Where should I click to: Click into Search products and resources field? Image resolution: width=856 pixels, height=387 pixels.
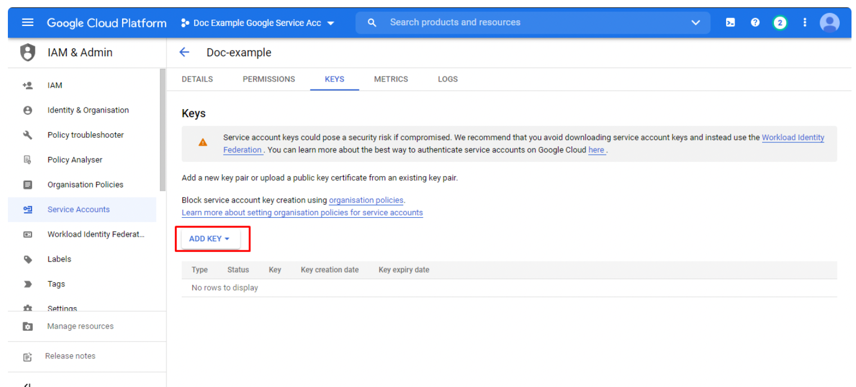click(x=531, y=22)
